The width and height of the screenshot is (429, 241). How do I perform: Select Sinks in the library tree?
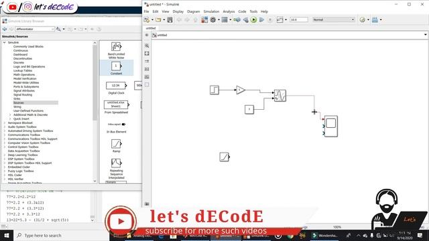[17, 98]
